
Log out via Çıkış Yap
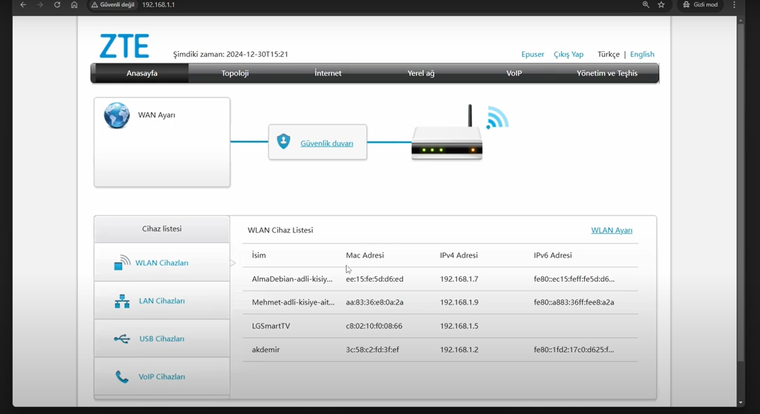(x=568, y=54)
